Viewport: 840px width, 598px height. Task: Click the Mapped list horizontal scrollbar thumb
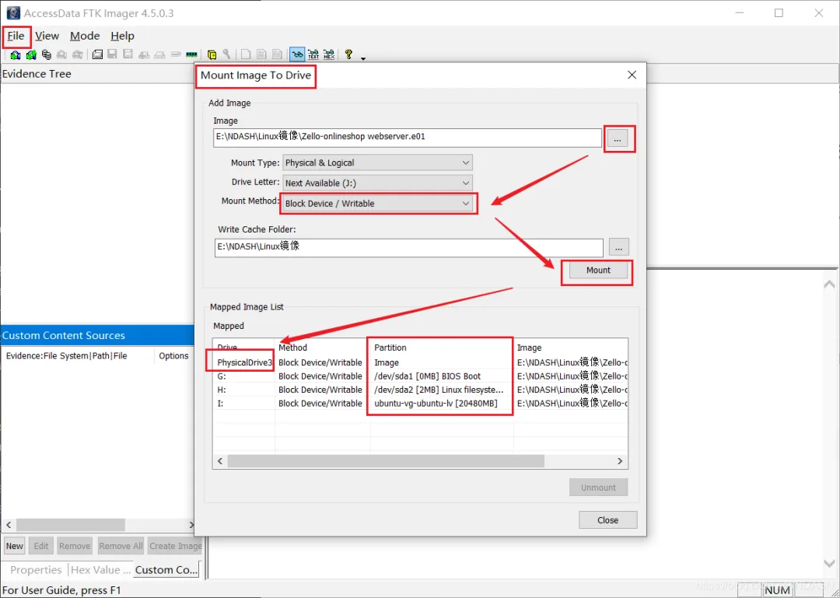coord(386,461)
